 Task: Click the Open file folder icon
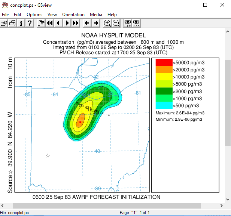4,23
